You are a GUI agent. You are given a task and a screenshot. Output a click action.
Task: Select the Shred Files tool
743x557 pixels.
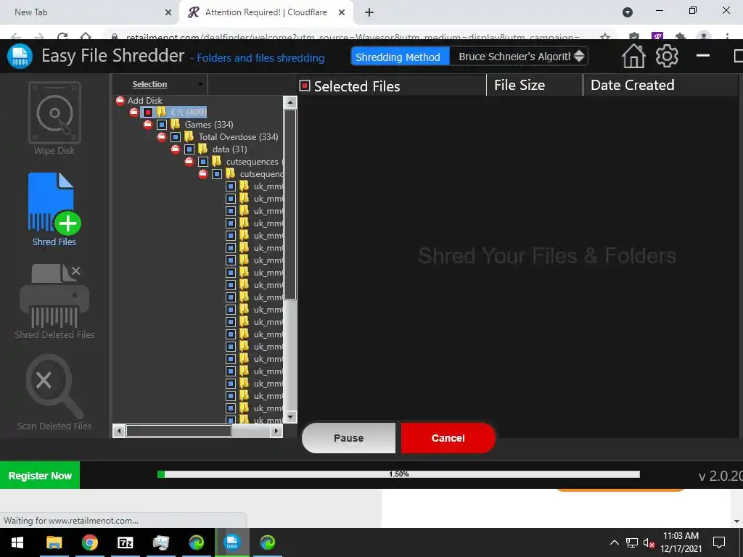pyautogui.click(x=54, y=210)
